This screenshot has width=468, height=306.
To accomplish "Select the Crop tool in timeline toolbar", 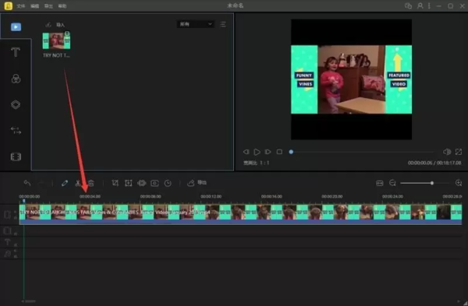I will pos(115,183).
